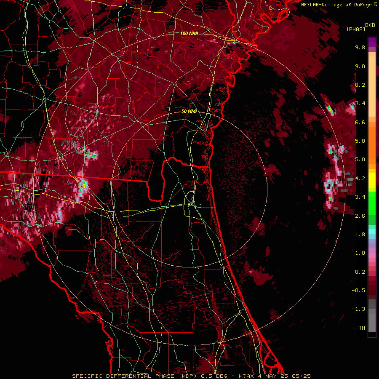The height and width of the screenshot is (379, 379).
Task: Select the 5.8 value on the color scale
Action: coord(360,141)
